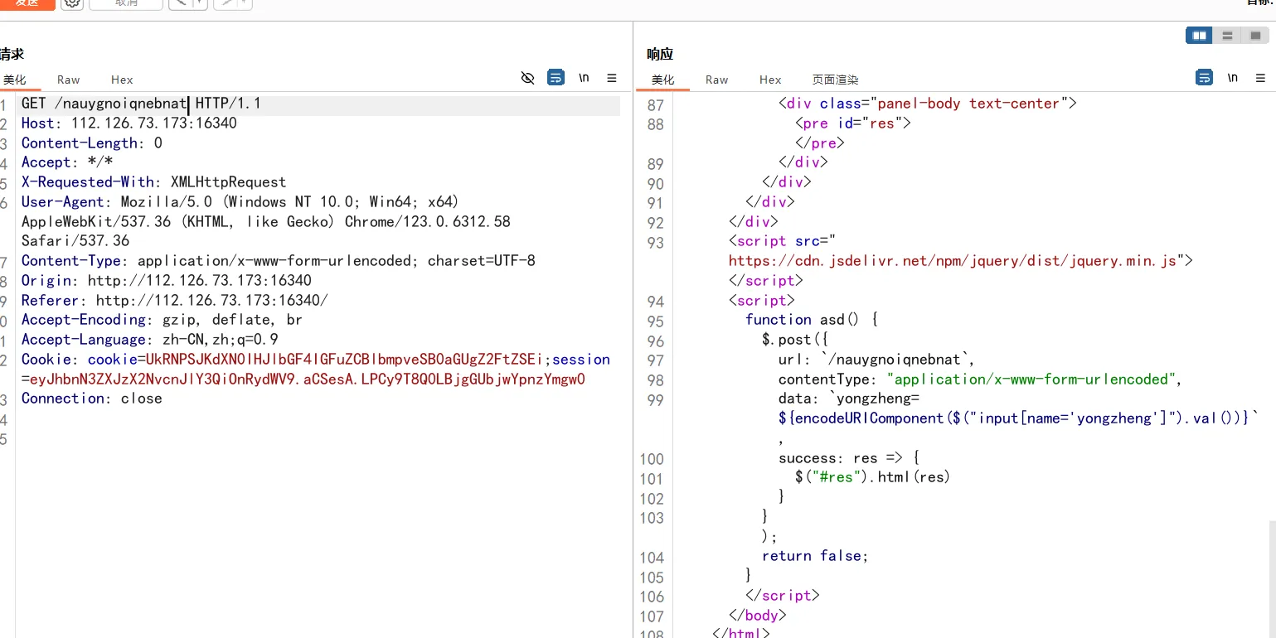Click the url `/nauygnoiqnebnat` line in response script

878,360
